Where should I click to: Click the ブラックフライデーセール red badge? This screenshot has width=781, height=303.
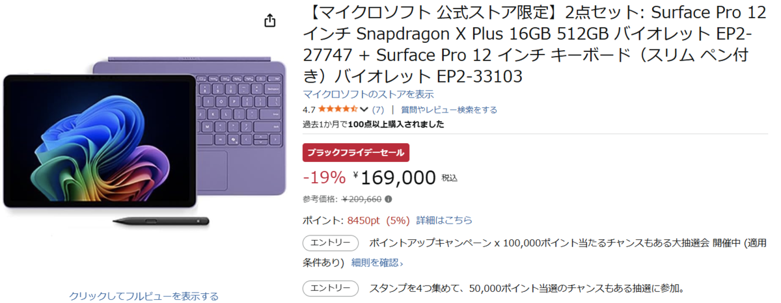pos(356,153)
